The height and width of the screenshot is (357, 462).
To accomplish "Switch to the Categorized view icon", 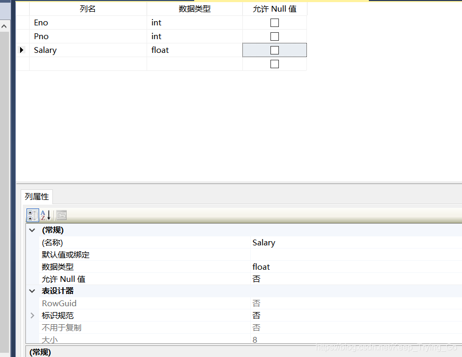I will pos(33,215).
